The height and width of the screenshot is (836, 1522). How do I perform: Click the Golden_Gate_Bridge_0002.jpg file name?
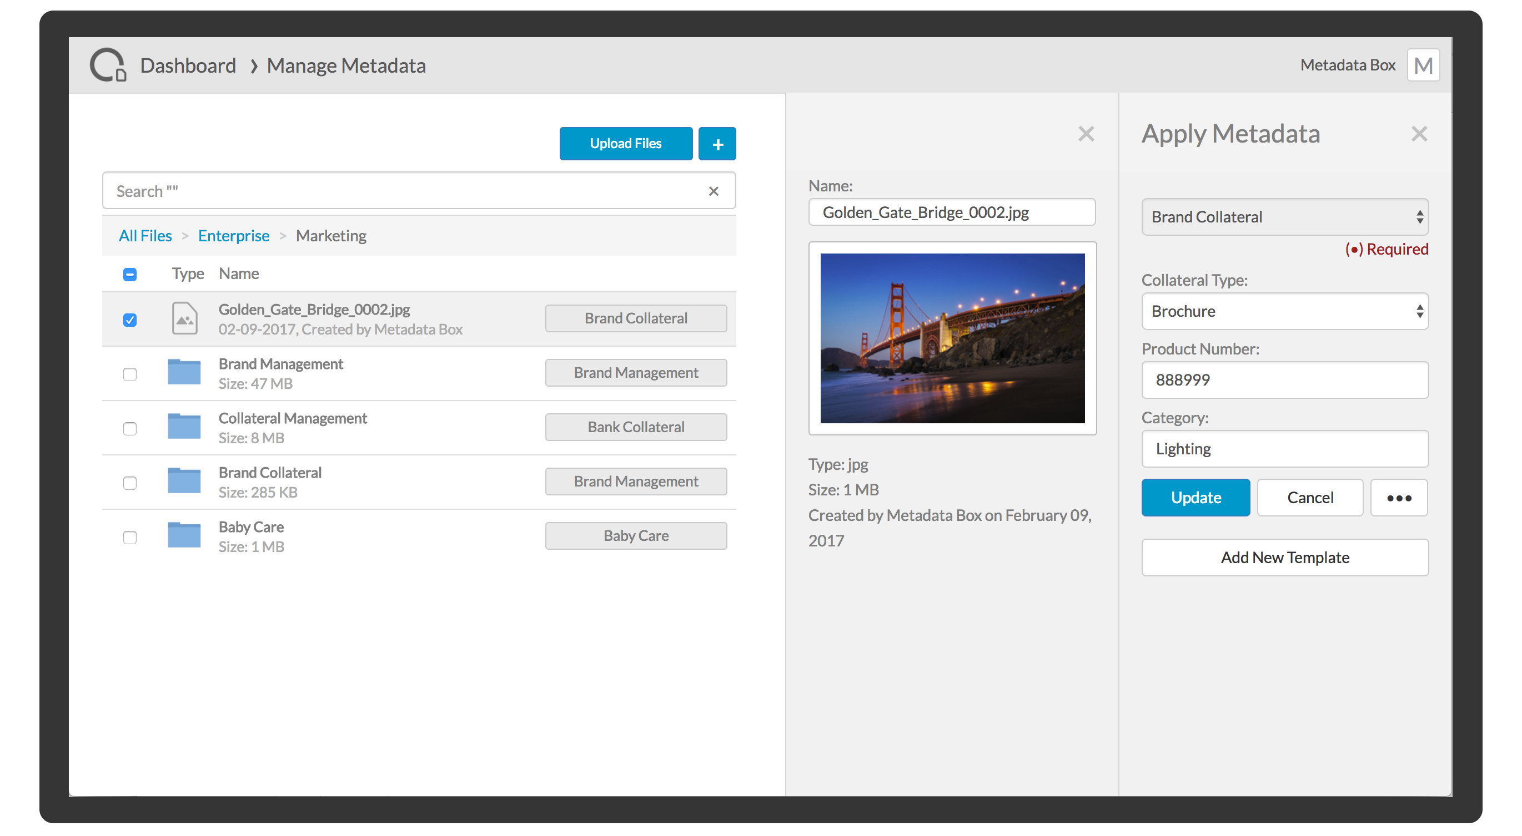coord(314,310)
